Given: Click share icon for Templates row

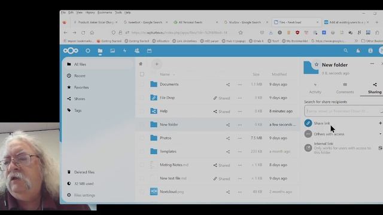Looking at the screenshot, I should tap(228, 152).
